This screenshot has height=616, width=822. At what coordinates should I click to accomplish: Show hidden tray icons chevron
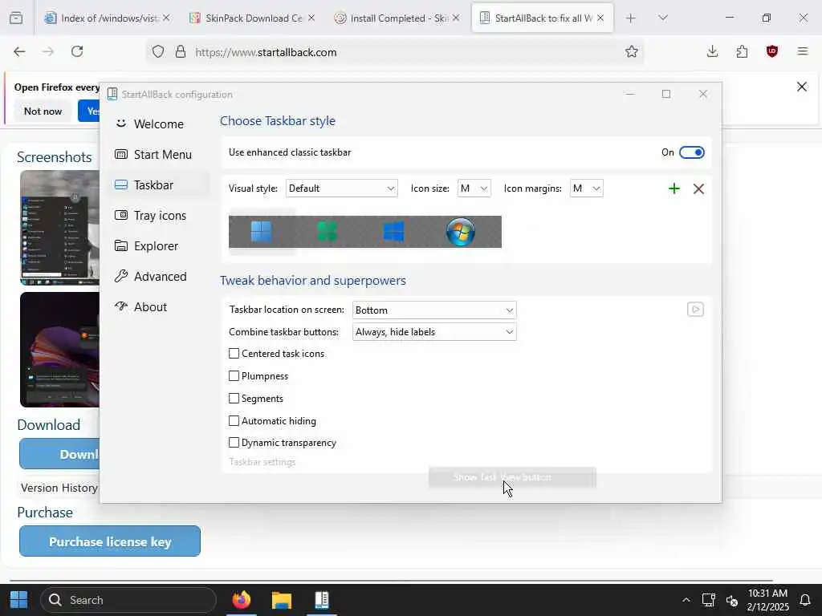pyautogui.click(x=686, y=600)
